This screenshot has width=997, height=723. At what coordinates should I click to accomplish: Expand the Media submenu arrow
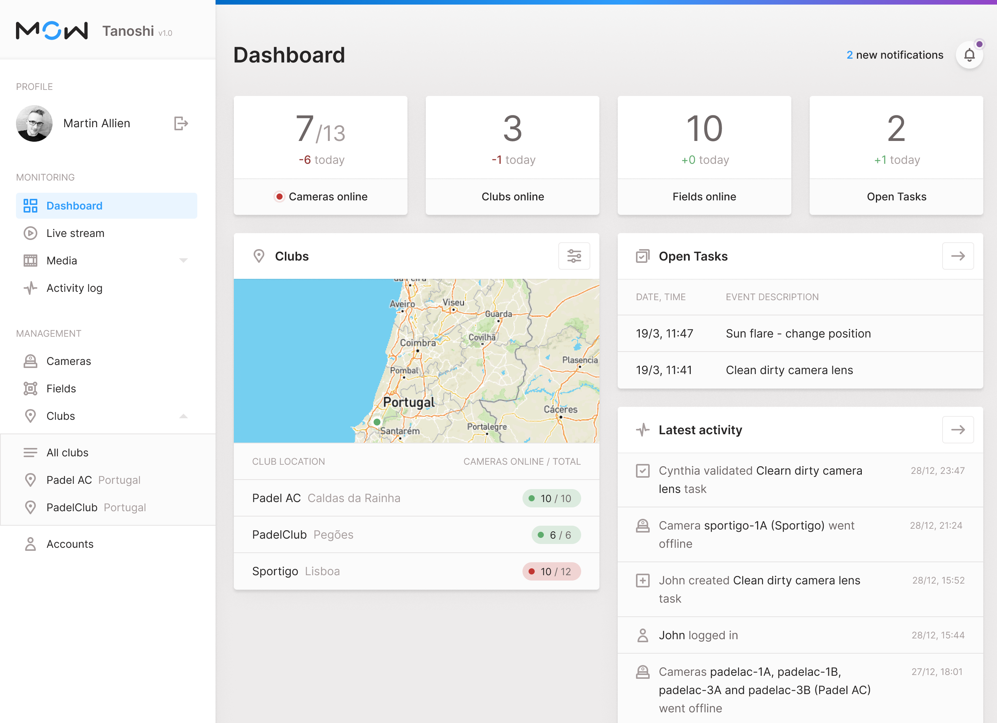point(183,260)
